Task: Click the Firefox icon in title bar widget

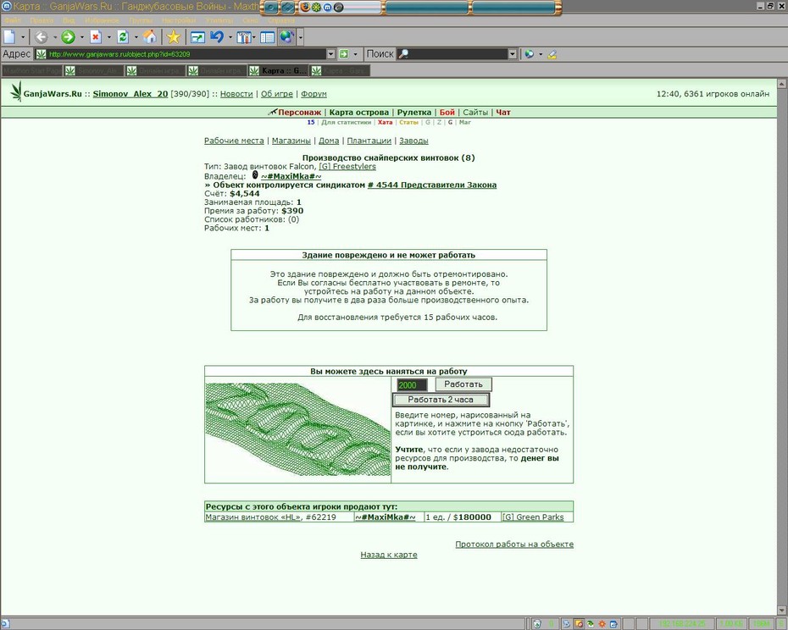Action: [305, 7]
